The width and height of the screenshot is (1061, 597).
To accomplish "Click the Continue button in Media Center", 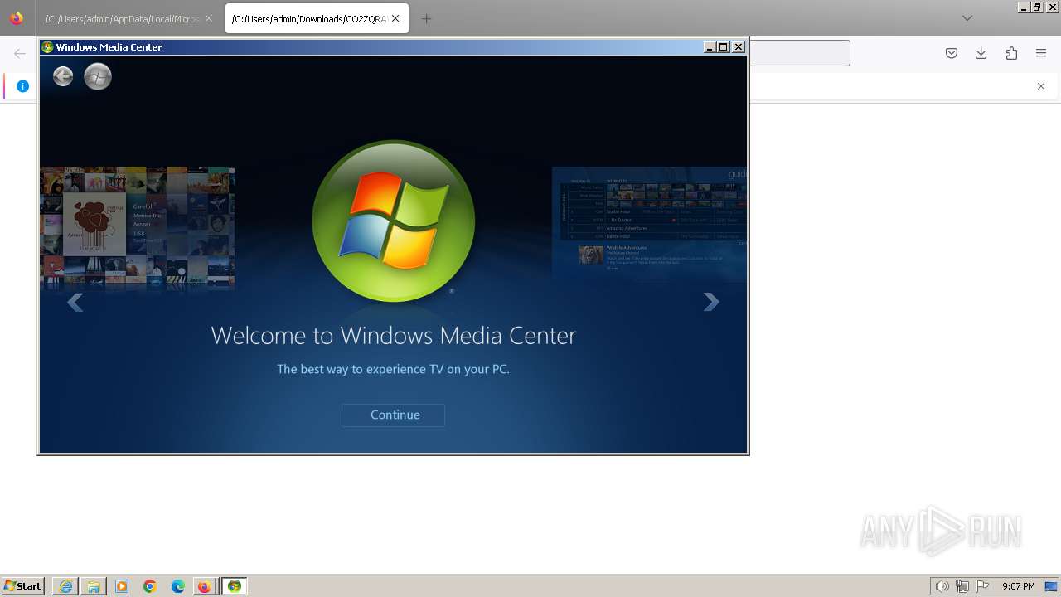I will [x=393, y=415].
